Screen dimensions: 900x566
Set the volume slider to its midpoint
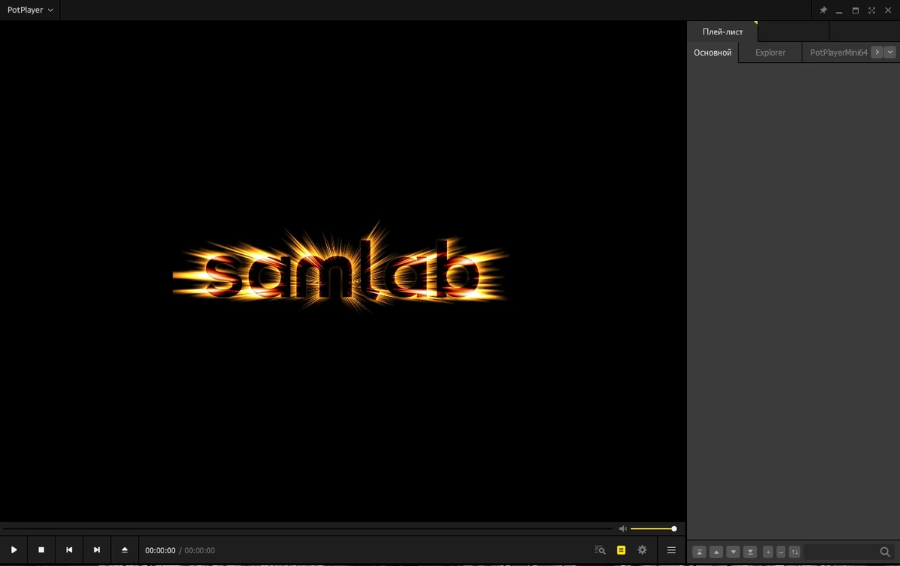652,529
